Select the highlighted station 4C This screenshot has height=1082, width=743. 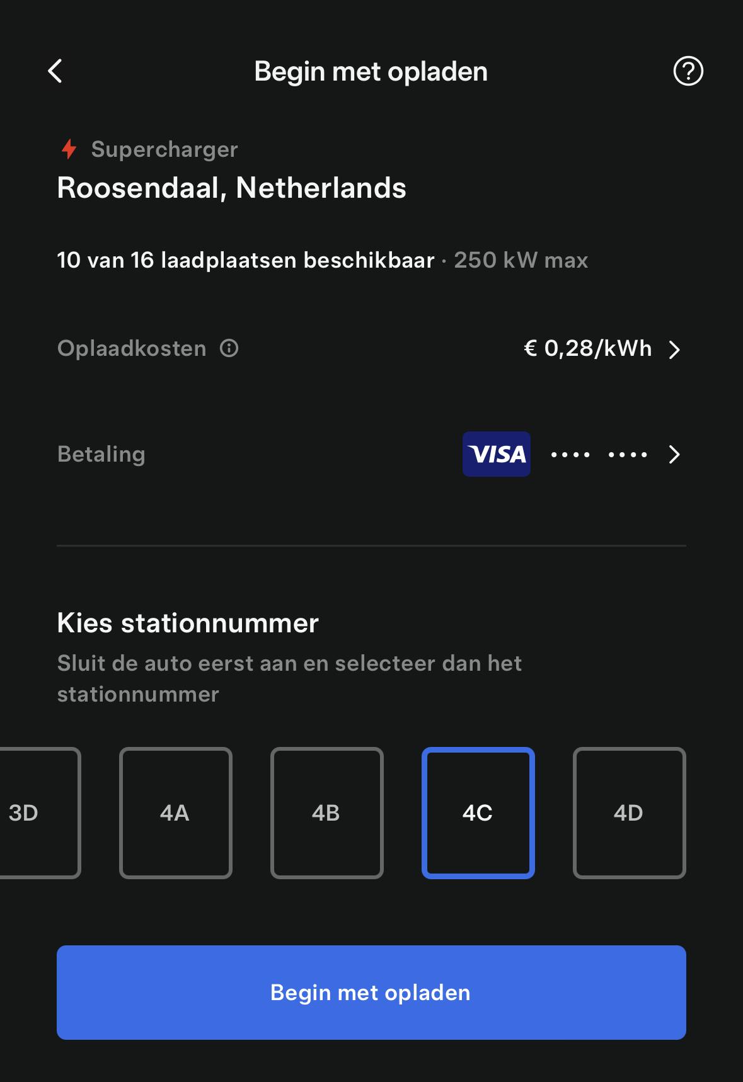tap(478, 812)
